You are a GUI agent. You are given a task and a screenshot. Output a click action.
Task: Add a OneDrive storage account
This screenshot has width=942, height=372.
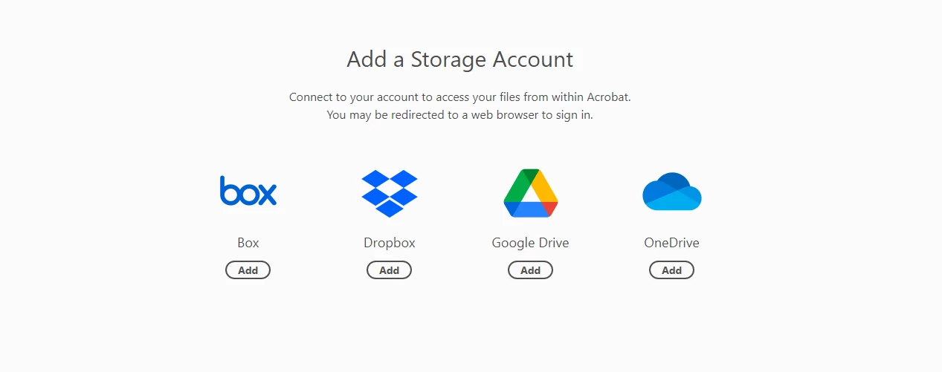point(672,270)
